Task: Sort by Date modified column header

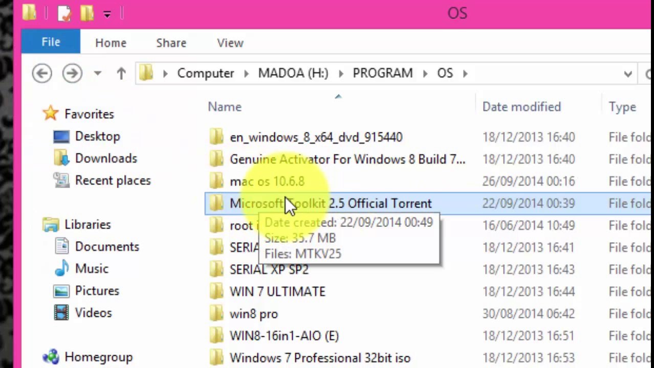Action: (521, 107)
